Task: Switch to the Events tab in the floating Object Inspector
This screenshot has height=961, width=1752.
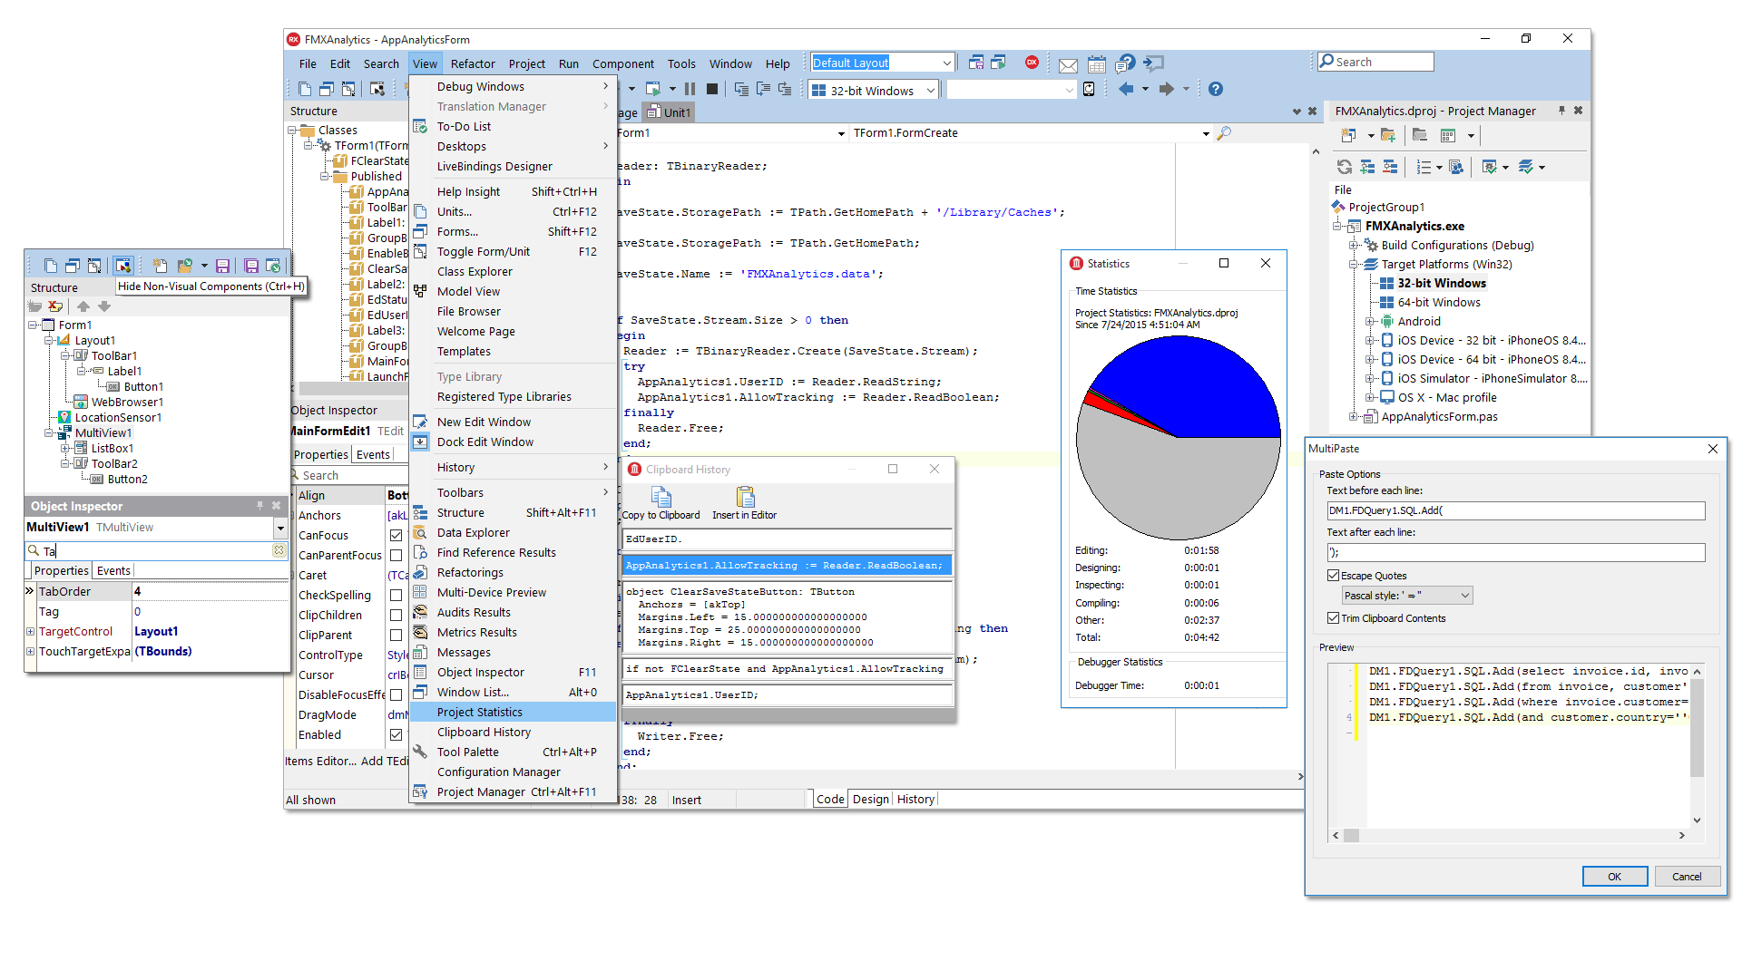Action: point(113,571)
